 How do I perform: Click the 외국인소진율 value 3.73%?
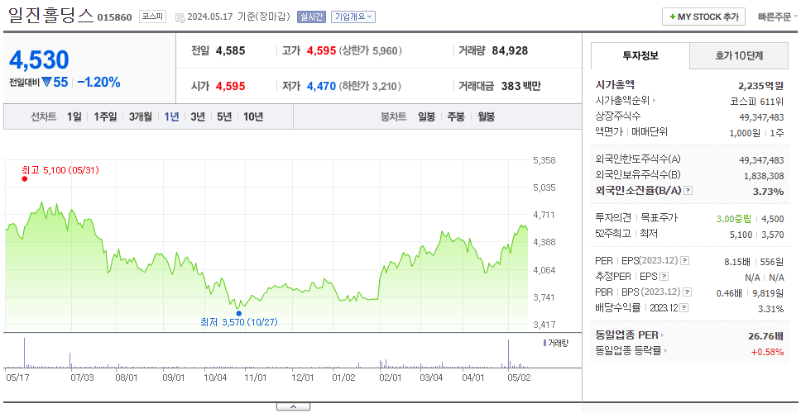[768, 192]
